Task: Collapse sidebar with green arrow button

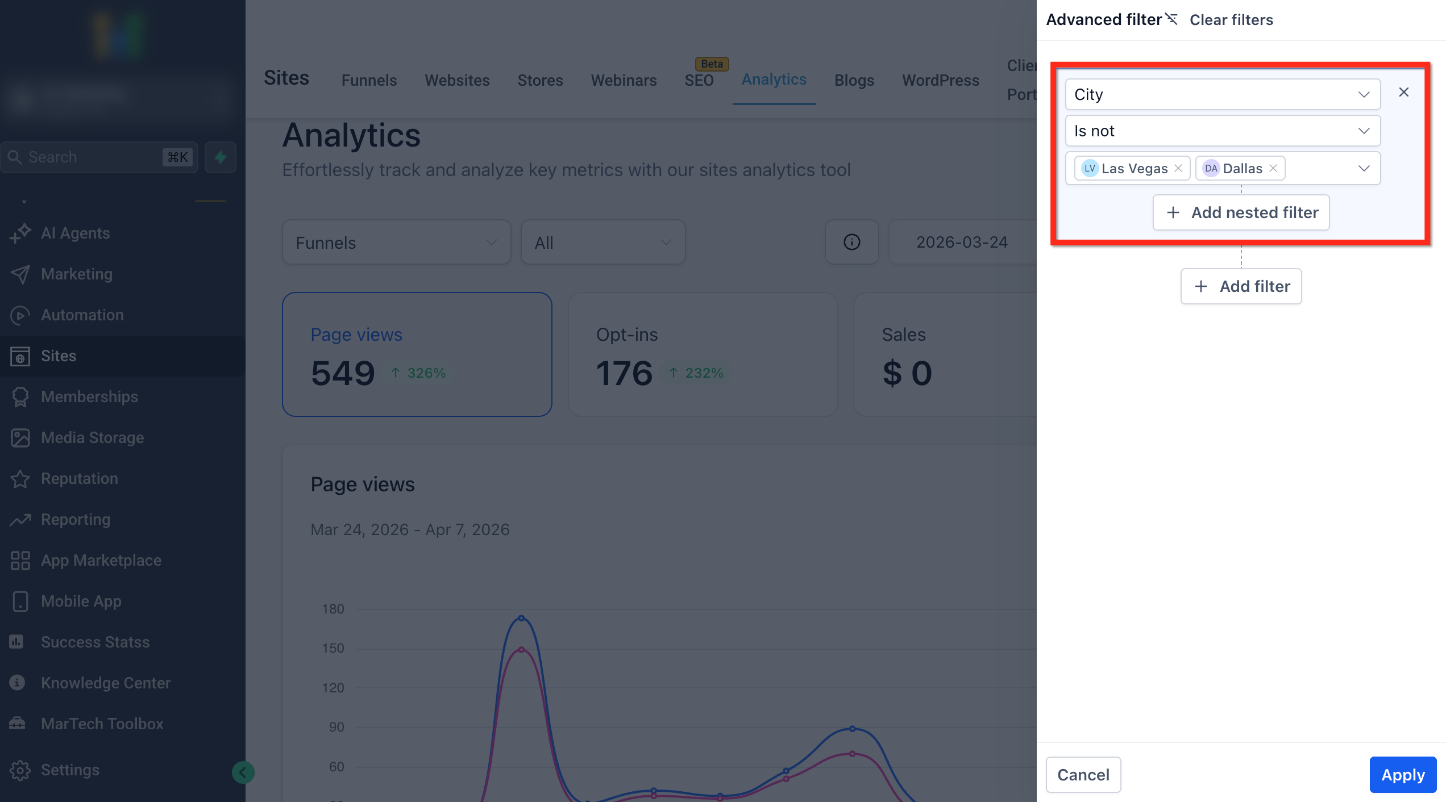Action: (243, 772)
